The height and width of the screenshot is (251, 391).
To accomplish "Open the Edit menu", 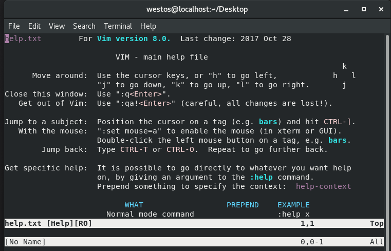I will click(34, 26).
